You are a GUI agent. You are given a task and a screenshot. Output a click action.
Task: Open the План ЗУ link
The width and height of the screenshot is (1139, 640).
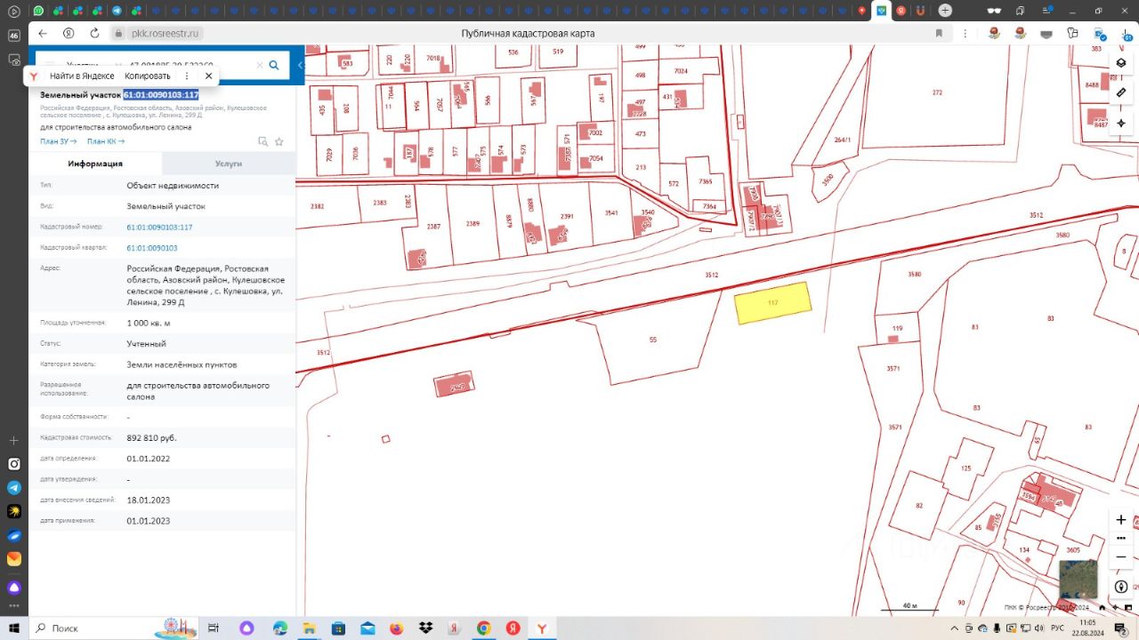click(58, 141)
